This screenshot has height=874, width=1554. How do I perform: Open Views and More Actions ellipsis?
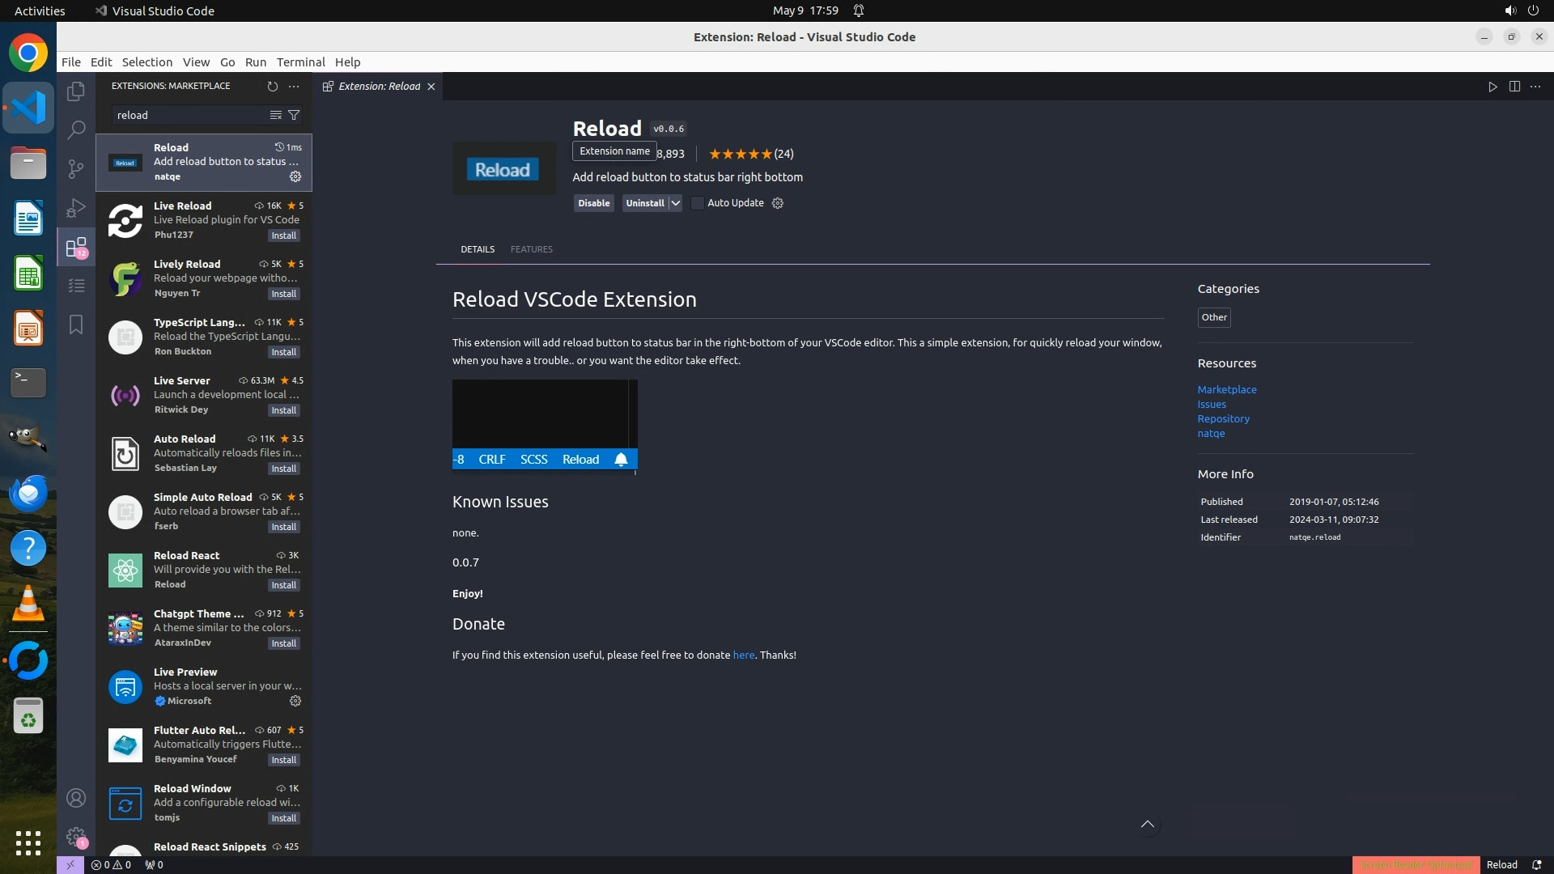tap(294, 86)
